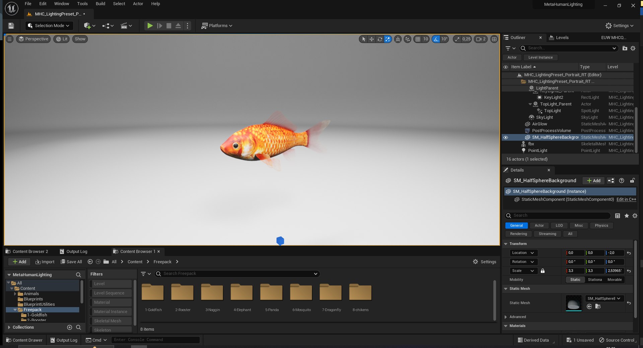Open the Platforms dropdown

pyautogui.click(x=217, y=26)
